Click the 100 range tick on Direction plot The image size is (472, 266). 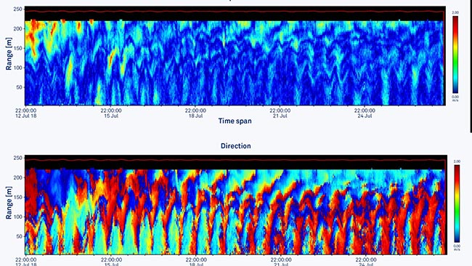click(x=17, y=217)
